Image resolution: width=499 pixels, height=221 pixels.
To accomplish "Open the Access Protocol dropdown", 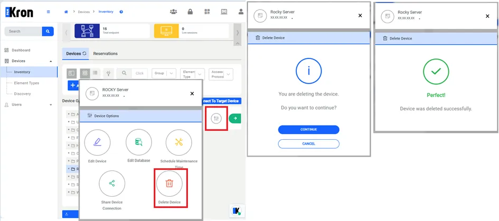I will point(221,74).
